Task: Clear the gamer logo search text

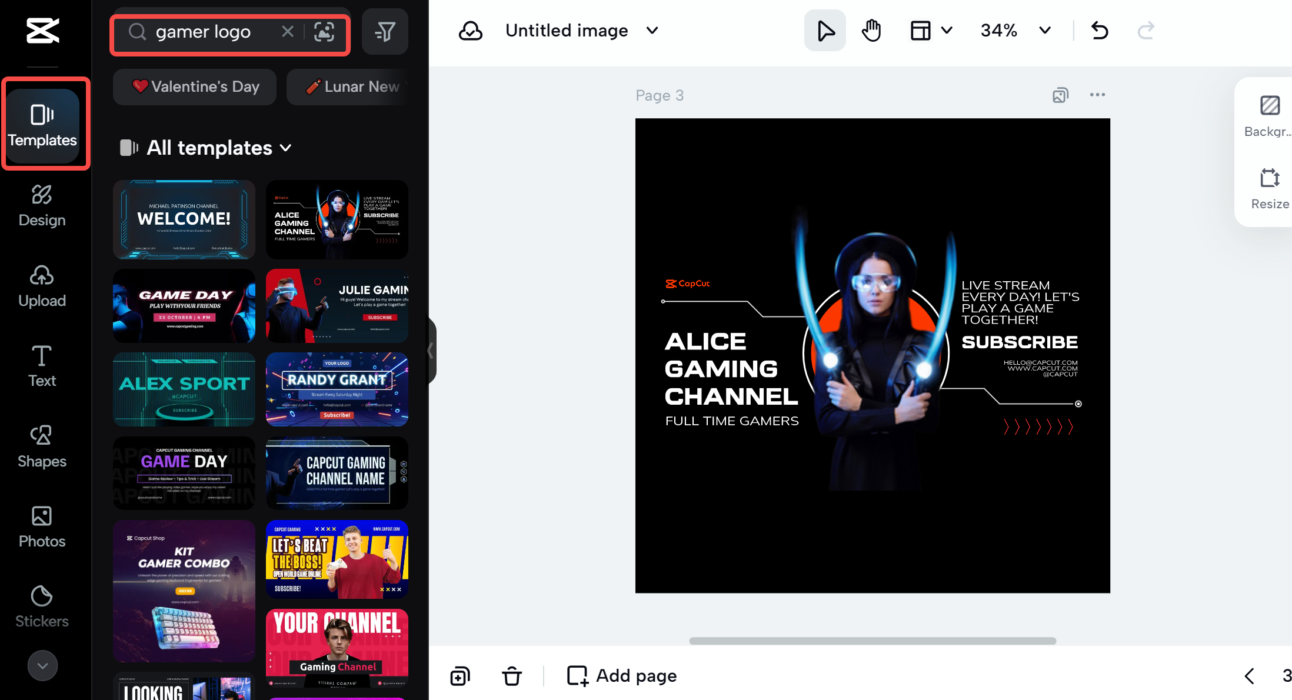Action: [x=288, y=32]
